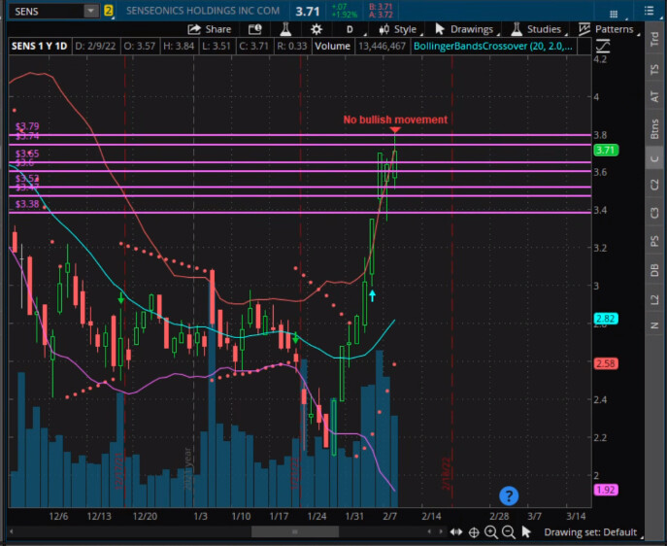
Task: Open chart settings gear icon
Action: click(x=317, y=29)
